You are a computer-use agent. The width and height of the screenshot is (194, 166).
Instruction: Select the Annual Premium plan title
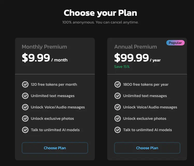pyautogui.click(x=136, y=47)
